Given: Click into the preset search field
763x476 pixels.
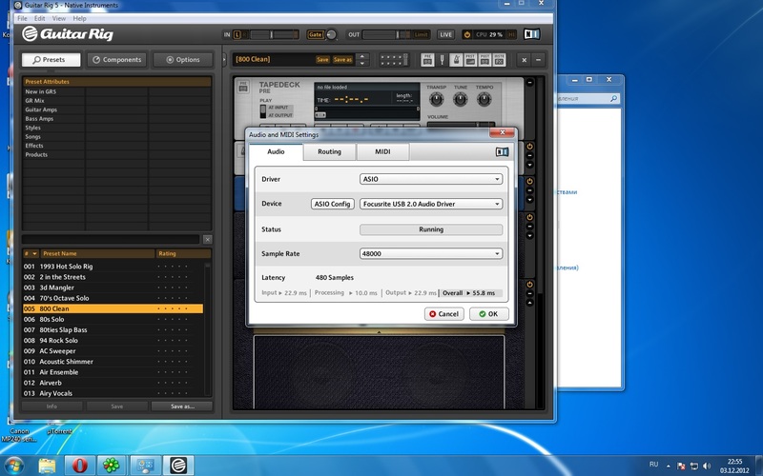Looking at the screenshot, I should (111, 240).
